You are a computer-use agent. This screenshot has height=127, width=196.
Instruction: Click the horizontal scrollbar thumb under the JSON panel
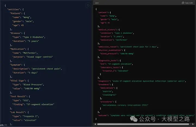[x=143, y=124]
